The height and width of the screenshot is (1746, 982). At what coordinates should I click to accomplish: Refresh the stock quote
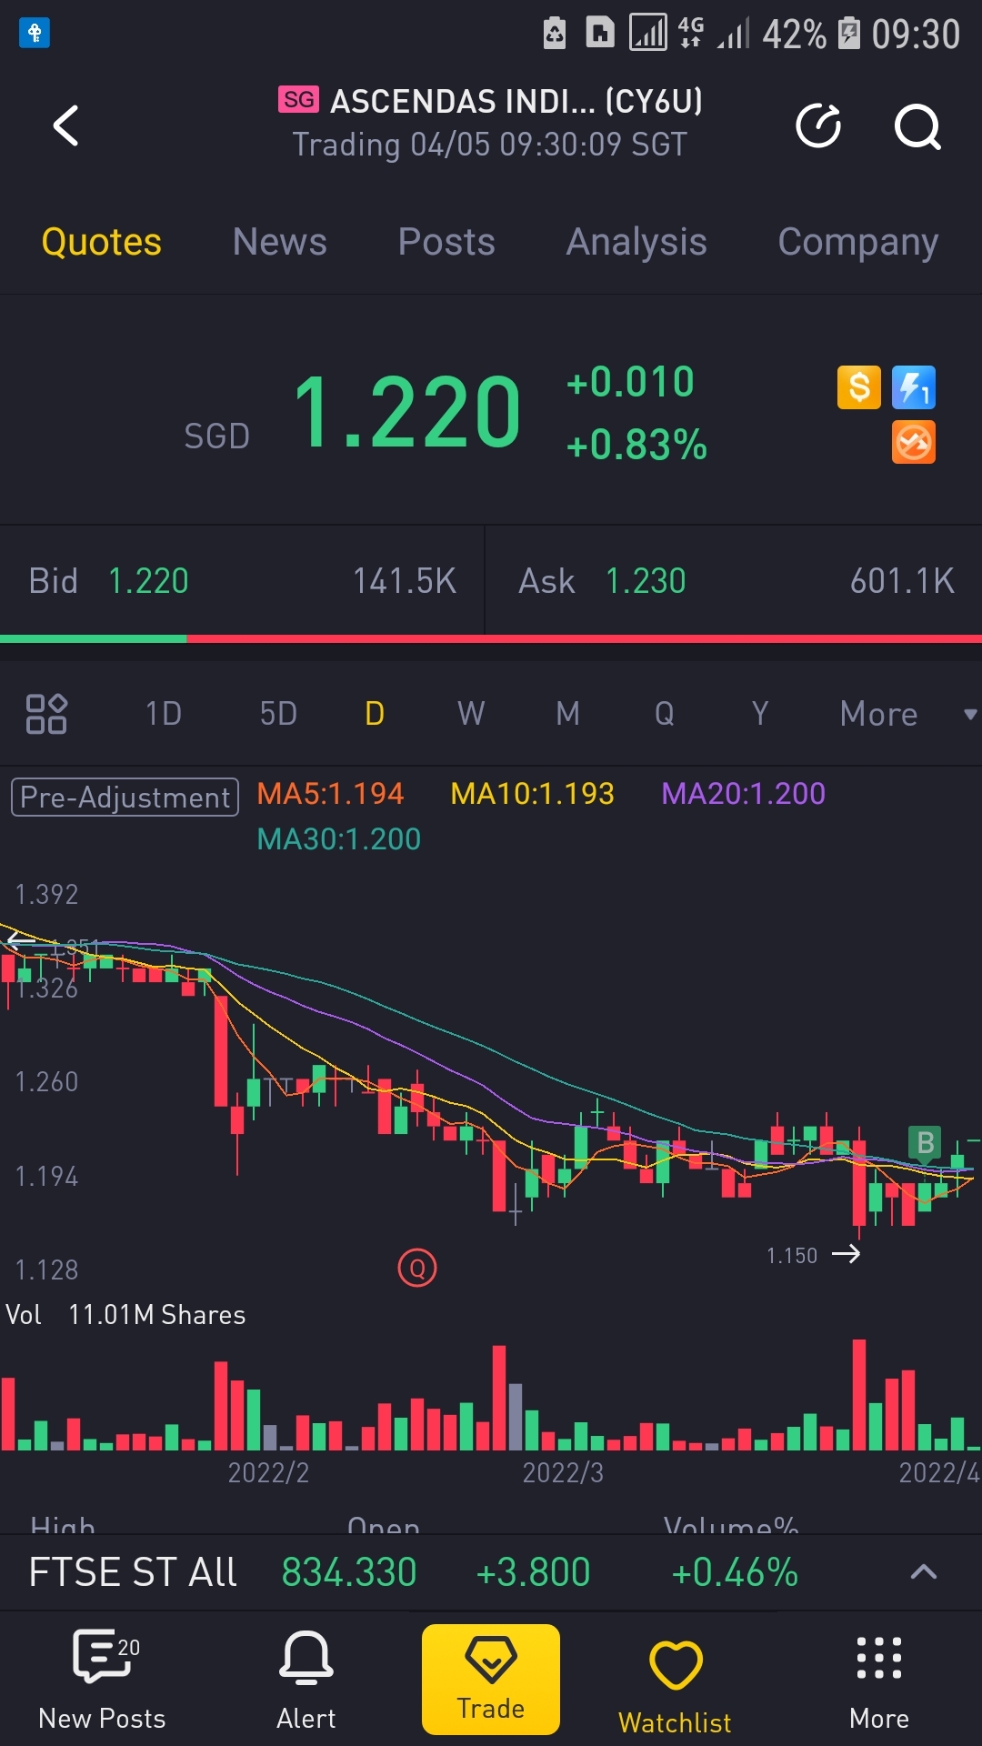point(818,125)
